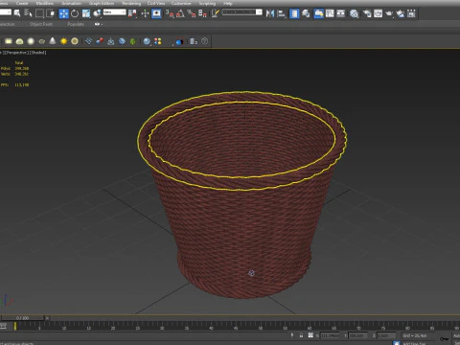Click the dome hemisphere primitive icon
This screenshot has height=345, width=460.
coord(19,41)
